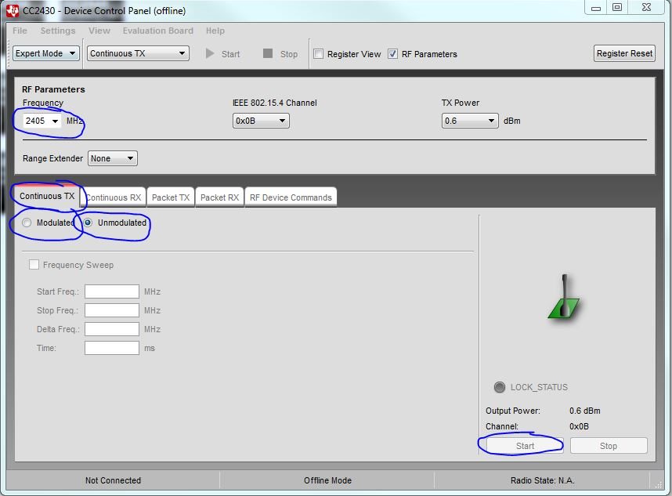Switch to the RF Device Commands tab
The height and width of the screenshot is (496, 672).
(291, 197)
